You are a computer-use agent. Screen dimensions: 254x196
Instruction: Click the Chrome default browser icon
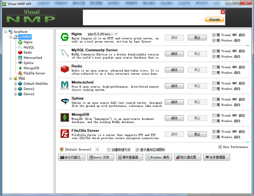[62, 149]
